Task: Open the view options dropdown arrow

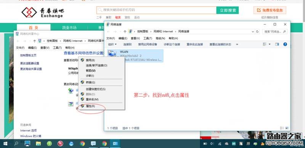Action: [x=270, y=44]
